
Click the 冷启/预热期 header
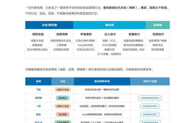(49, 25)
